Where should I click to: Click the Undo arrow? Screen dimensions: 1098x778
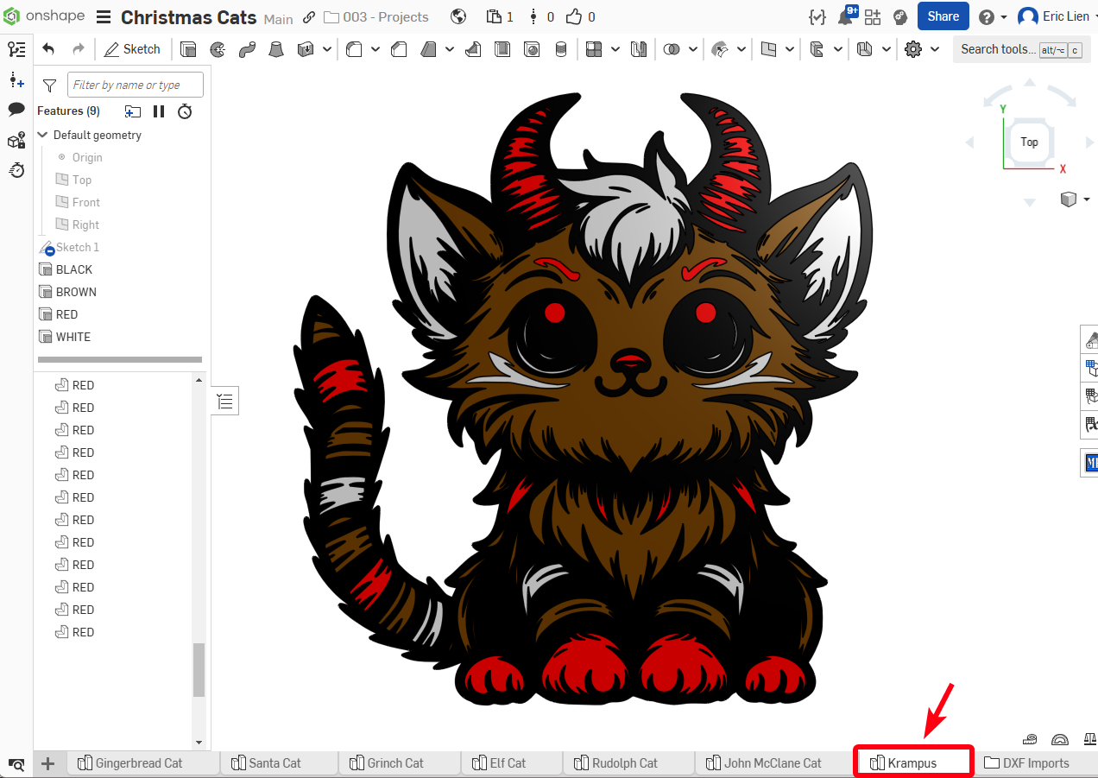pos(49,49)
